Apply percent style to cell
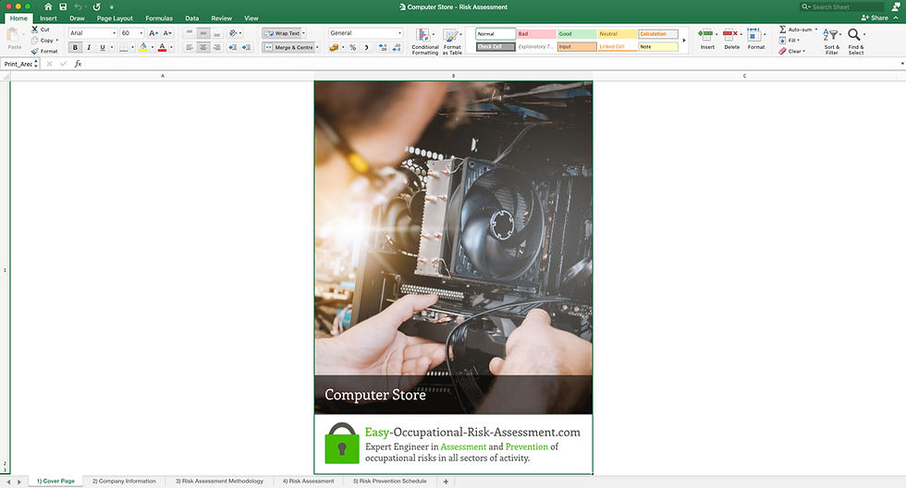The image size is (906, 488). (352, 47)
